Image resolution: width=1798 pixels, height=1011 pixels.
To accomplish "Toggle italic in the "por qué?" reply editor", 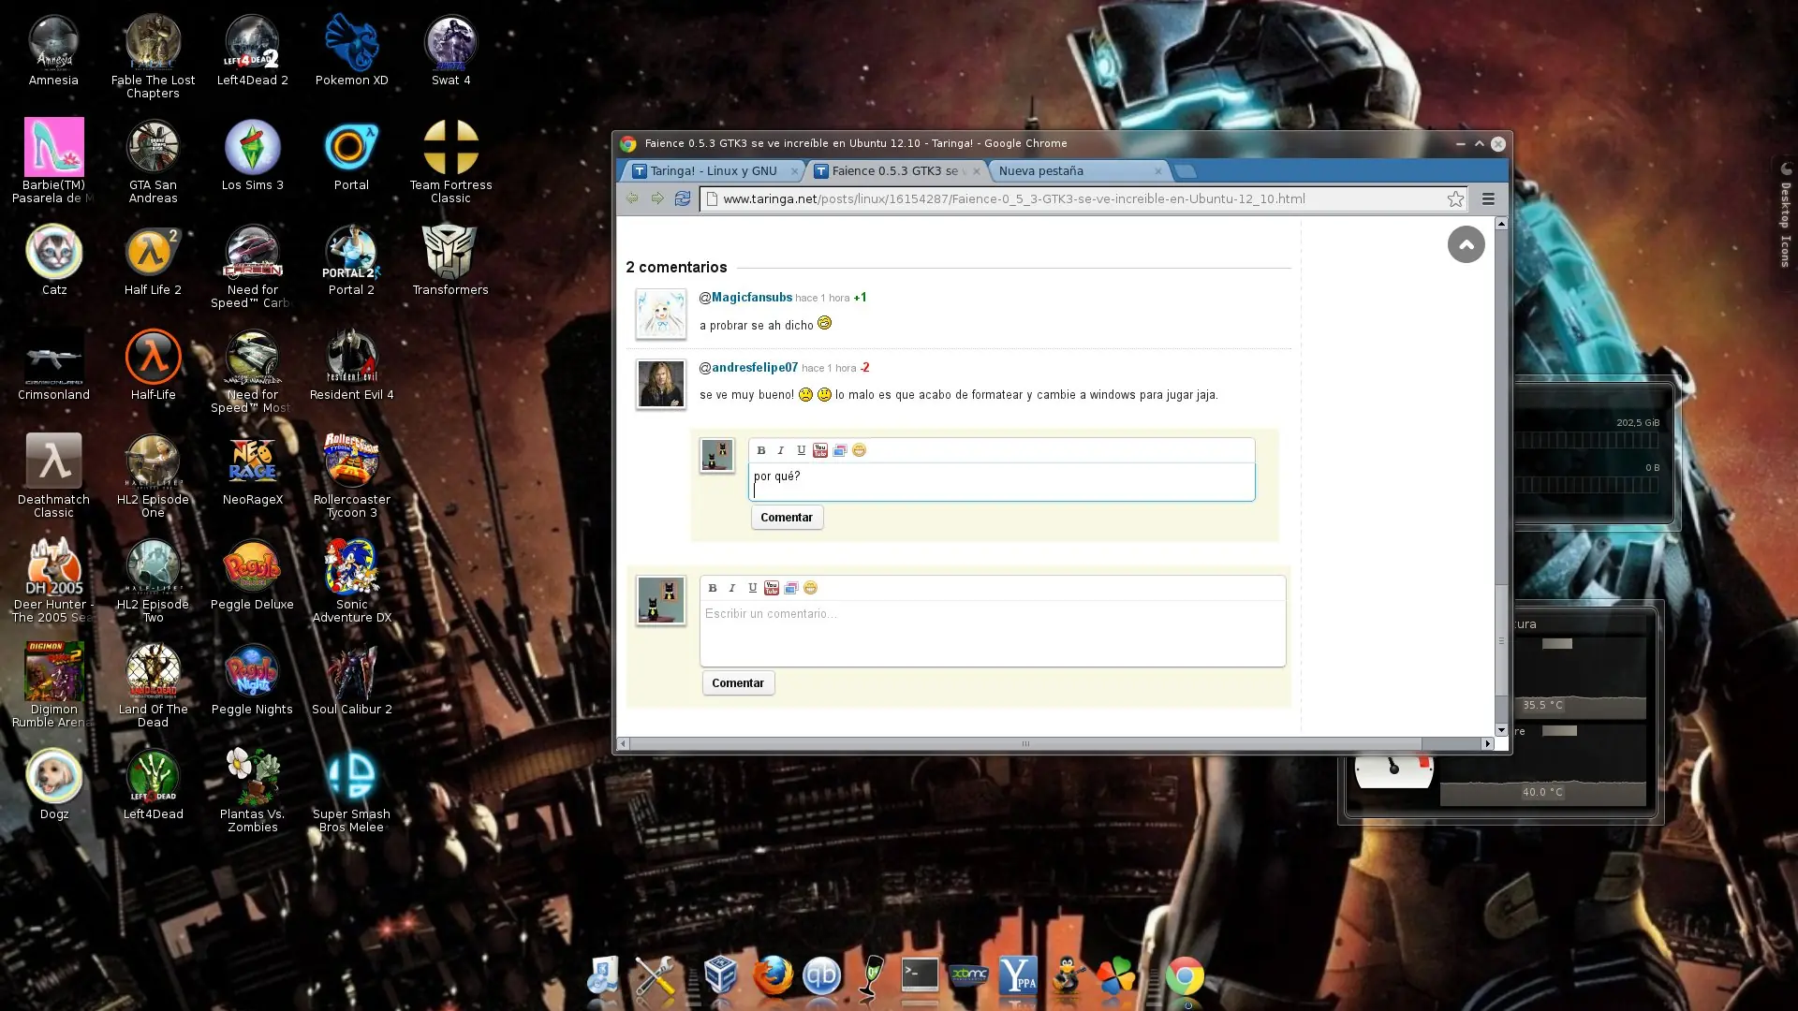I will click(x=781, y=450).
